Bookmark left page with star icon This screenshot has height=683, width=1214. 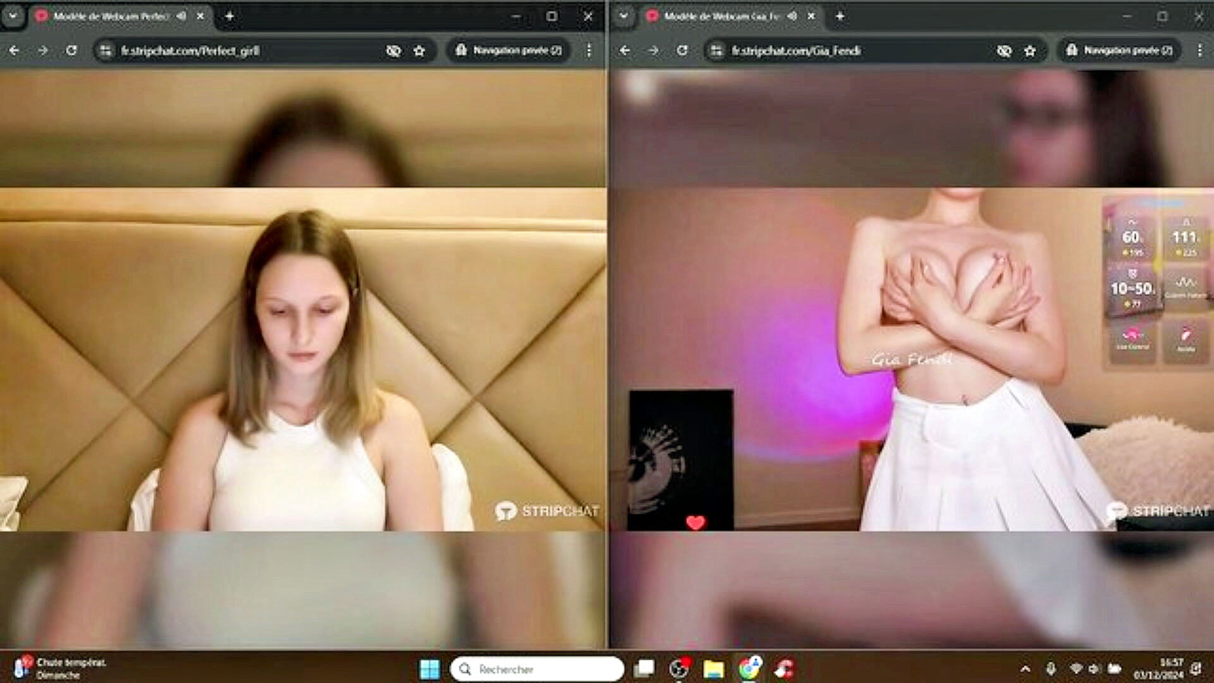coord(419,51)
